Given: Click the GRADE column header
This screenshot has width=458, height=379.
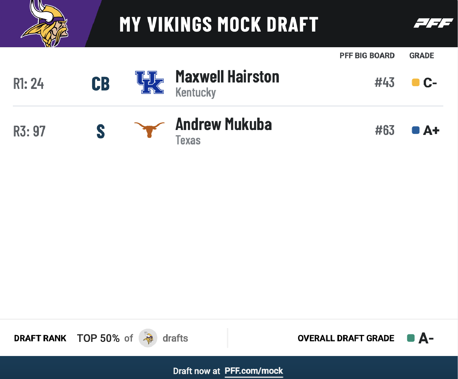Looking at the screenshot, I should (422, 56).
